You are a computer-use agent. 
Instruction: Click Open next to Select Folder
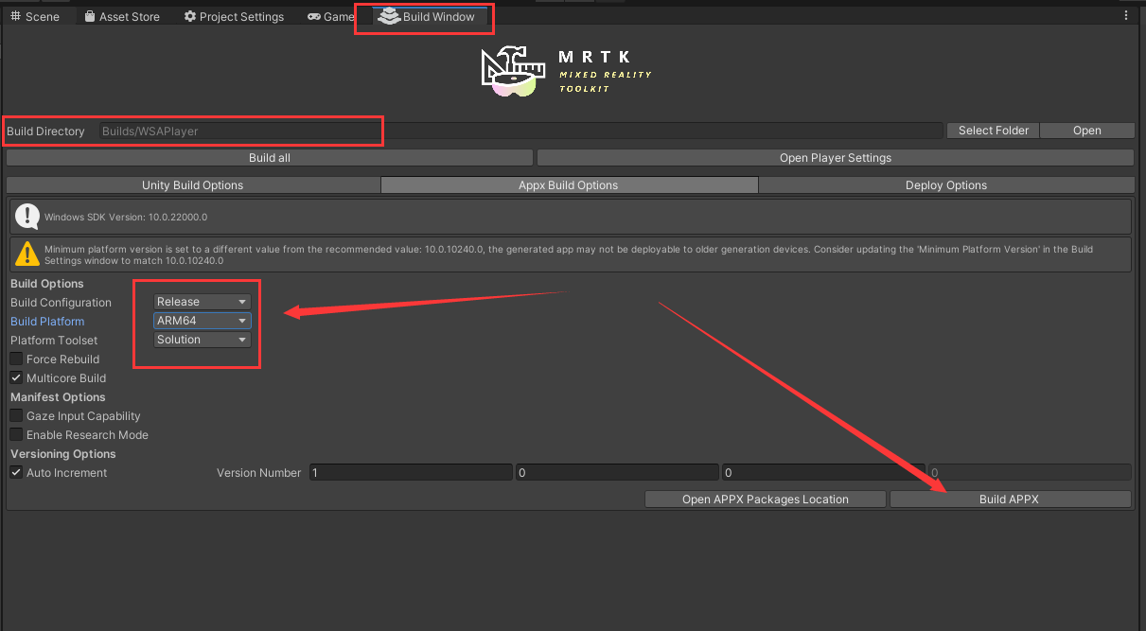[1086, 131]
